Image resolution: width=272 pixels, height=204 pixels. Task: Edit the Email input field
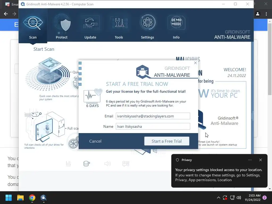click(x=153, y=116)
